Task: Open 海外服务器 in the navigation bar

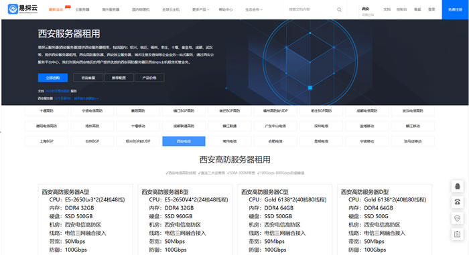Action: click(111, 9)
